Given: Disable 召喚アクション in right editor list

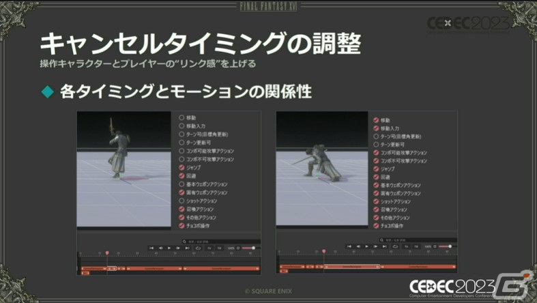Looking at the screenshot, I should [376, 210].
